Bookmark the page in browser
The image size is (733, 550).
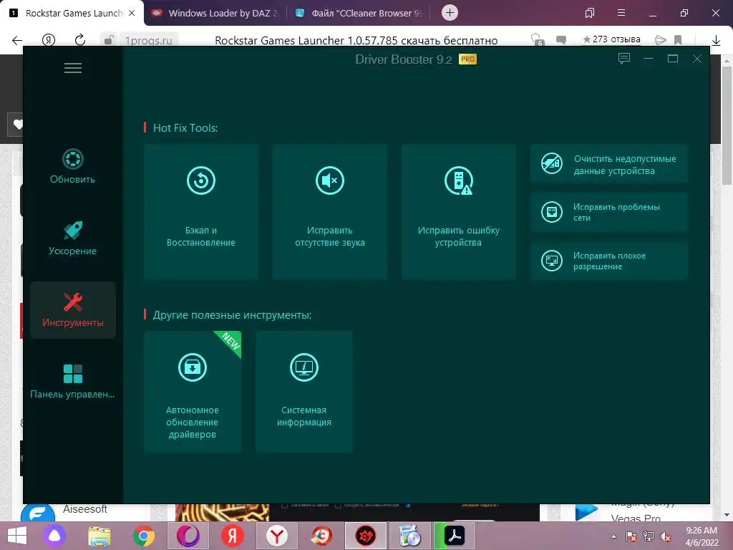tap(678, 40)
